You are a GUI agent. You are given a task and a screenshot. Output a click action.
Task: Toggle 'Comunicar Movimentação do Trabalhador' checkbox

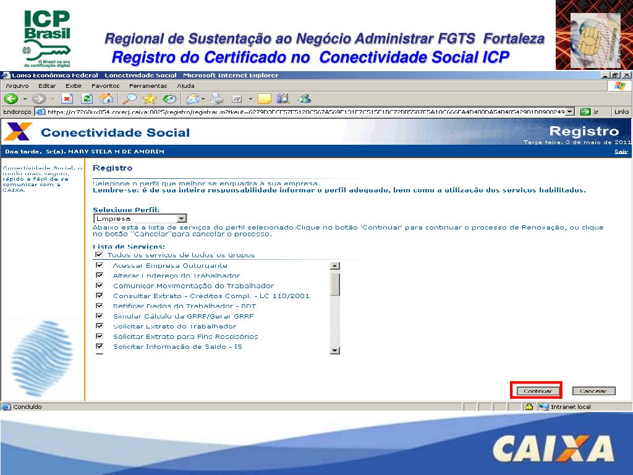coord(100,286)
